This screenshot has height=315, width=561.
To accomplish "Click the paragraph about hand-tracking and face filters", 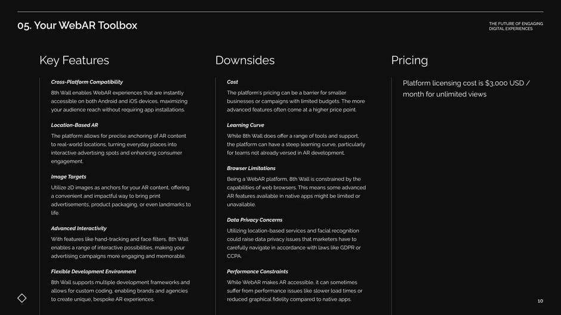I will coord(120,248).
